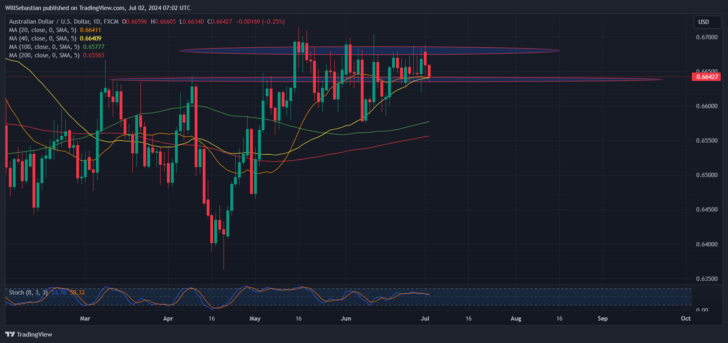Select the MA 40 indicator legend

click(55, 38)
